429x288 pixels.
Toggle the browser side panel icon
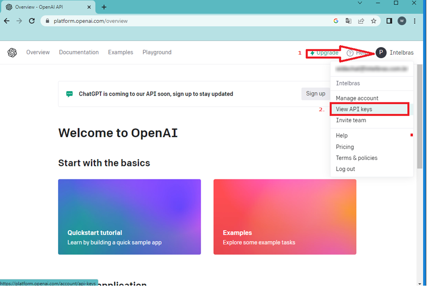[x=389, y=21]
